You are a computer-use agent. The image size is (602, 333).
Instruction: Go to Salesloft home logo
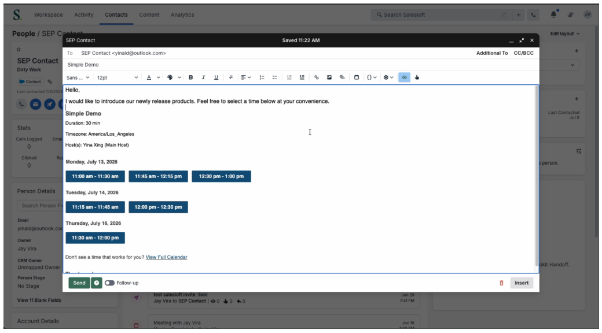(17, 15)
